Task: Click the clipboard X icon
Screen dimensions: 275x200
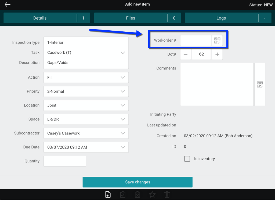Action: click(137, 195)
